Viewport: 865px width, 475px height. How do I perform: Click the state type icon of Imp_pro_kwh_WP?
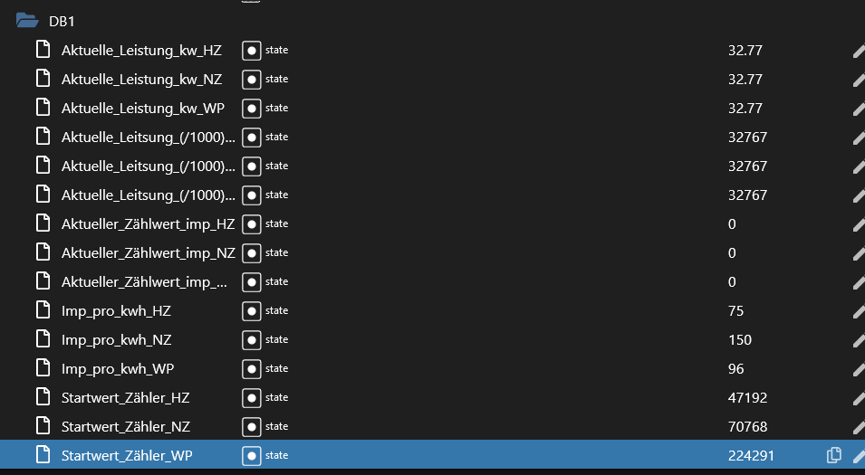click(252, 368)
